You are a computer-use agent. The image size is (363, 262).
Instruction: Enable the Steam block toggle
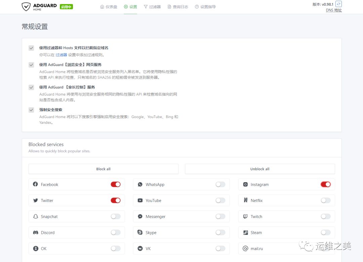[x=326, y=232]
